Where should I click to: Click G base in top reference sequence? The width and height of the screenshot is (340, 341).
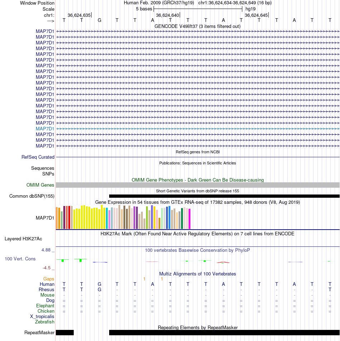(99, 20)
